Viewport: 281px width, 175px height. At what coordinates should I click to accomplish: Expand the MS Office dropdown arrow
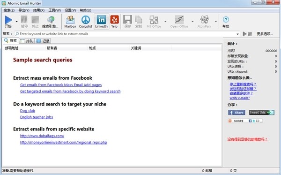165,22
